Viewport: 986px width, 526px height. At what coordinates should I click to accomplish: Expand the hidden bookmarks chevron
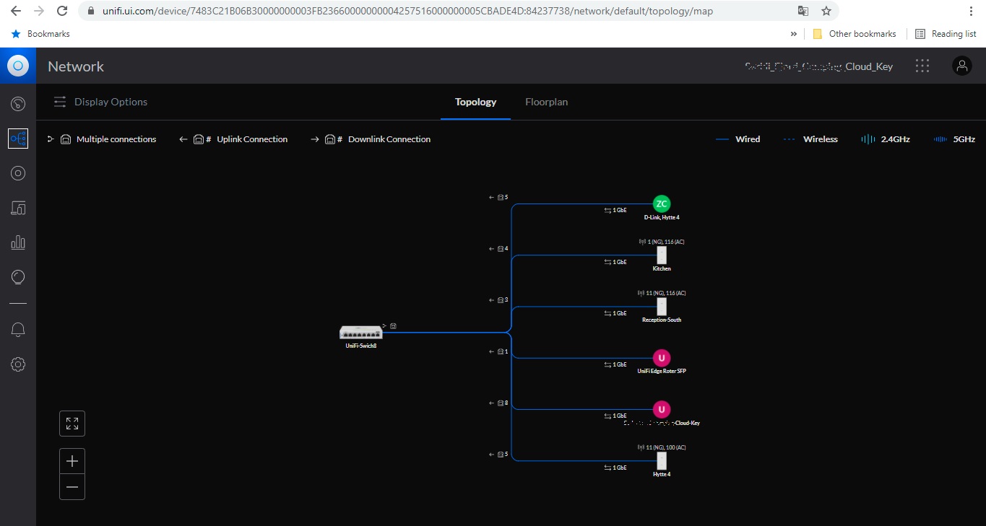794,34
